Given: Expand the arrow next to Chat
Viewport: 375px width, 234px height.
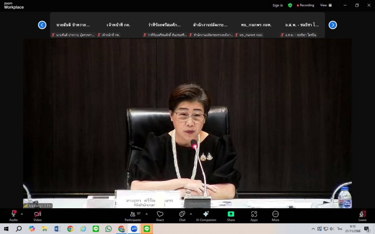Looking at the screenshot, I should [x=190, y=214].
